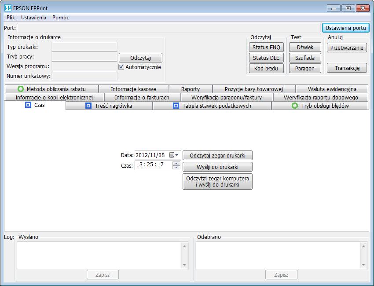
Task: Open the Ustawienia menu
Action: [33, 18]
